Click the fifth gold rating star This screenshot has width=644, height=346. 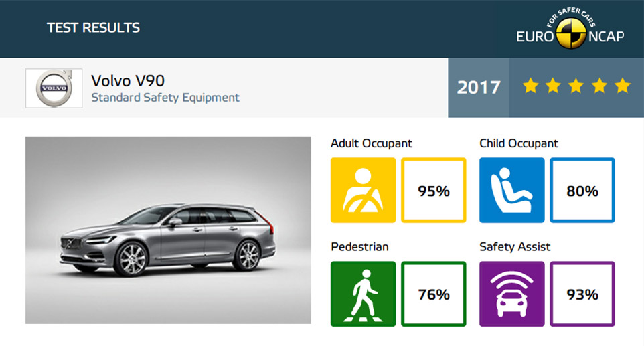point(623,86)
